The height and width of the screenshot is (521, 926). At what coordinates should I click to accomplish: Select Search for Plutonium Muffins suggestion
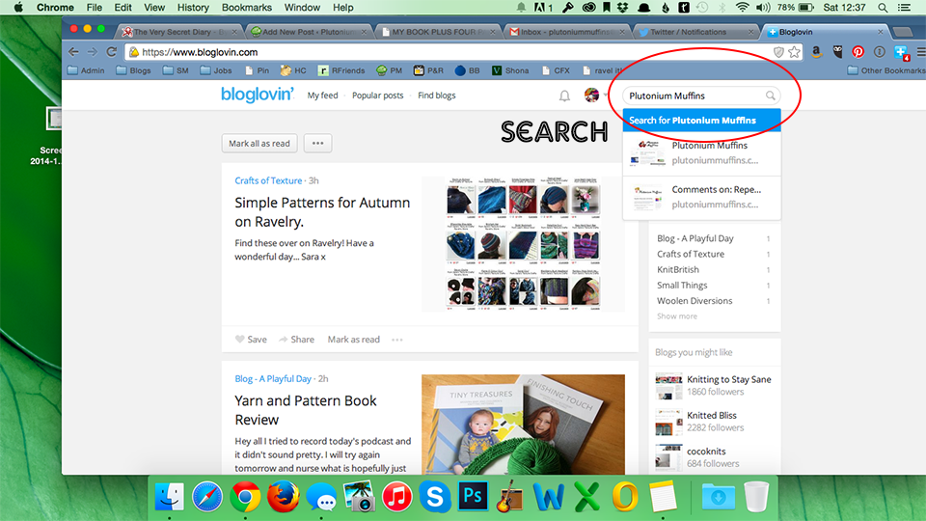pyautogui.click(x=701, y=120)
